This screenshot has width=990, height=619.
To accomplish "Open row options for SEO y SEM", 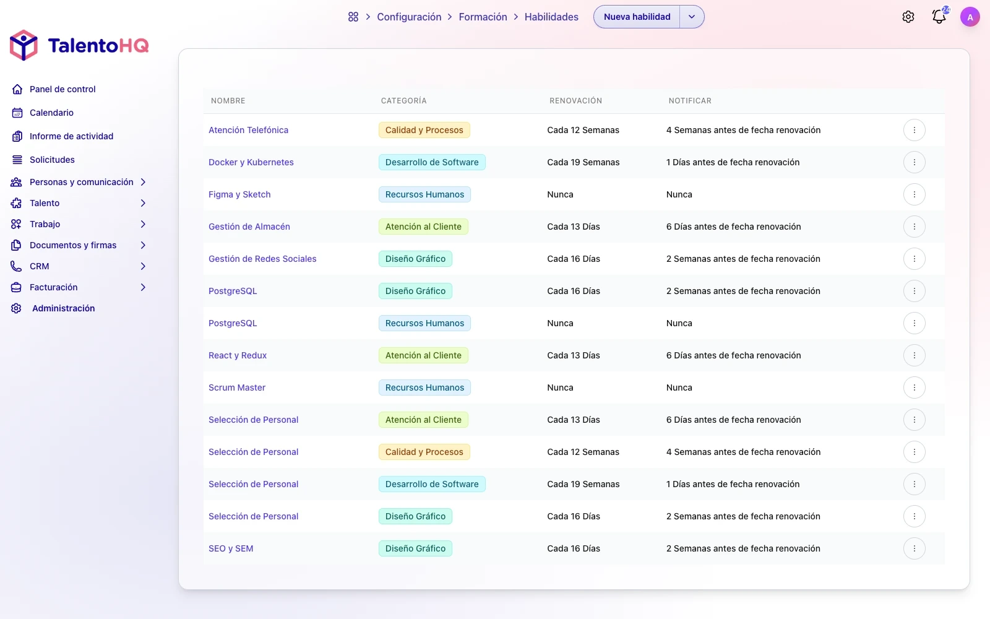I will pos(915,548).
